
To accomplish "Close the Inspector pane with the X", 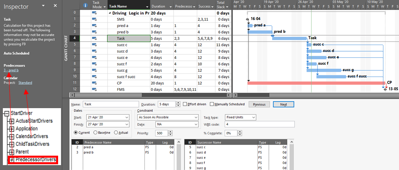I will pos(55,5).
